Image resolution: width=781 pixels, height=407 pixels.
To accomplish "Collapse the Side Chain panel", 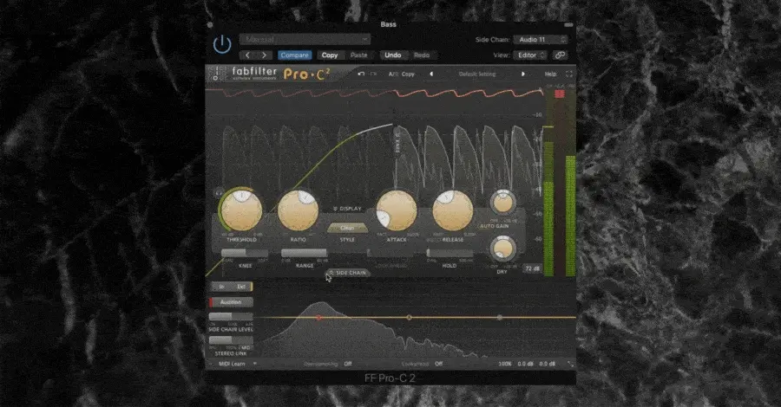I will 348,273.
